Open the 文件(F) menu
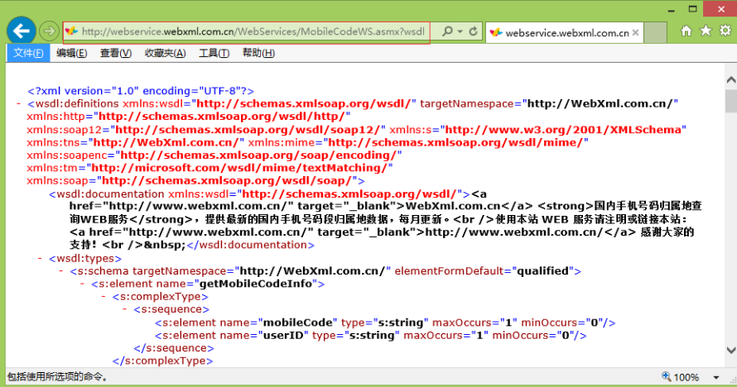Screen dimensions: 737x387 pos(28,53)
